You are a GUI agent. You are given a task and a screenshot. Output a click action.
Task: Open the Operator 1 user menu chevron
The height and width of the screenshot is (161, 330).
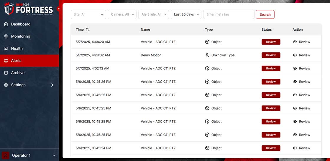54,155
